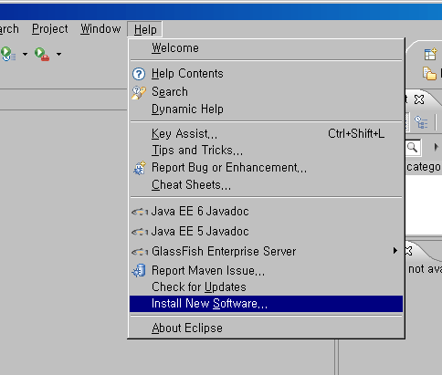Select Report Bug or Enhancement...
The image size is (442, 375).
point(266,168)
